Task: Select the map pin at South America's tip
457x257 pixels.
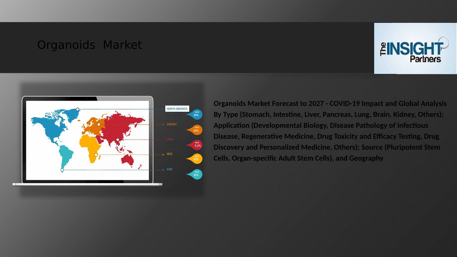Action: 62,170
